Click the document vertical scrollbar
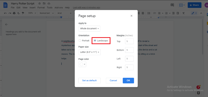This screenshot has width=208, height=97. [202, 37]
